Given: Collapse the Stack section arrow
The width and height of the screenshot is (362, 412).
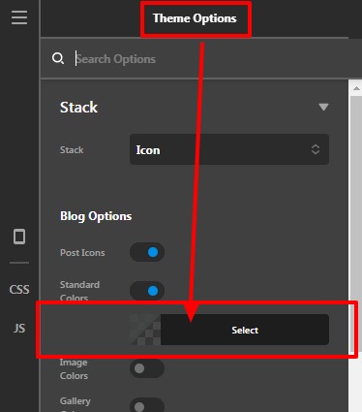Looking at the screenshot, I should (323, 107).
